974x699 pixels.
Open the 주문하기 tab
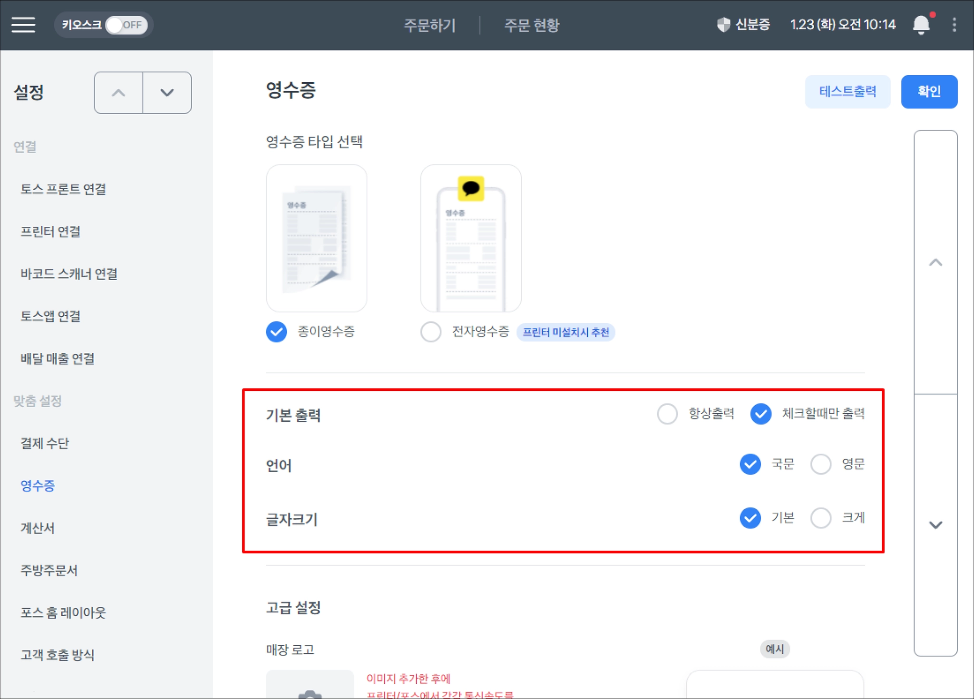point(429,25)
